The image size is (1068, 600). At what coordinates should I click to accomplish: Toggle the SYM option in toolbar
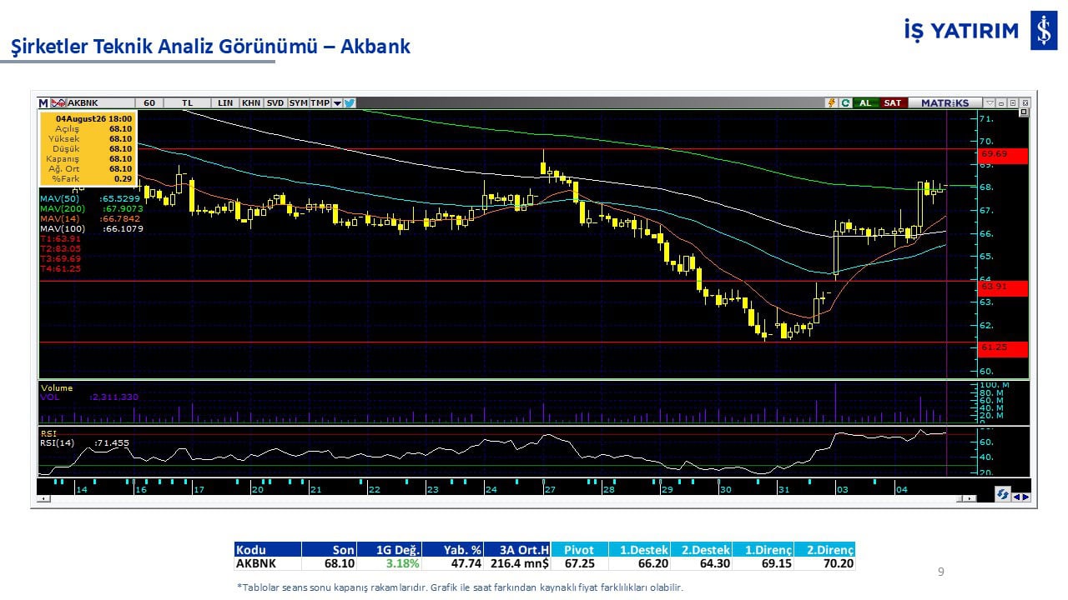(x=298, y=102)
